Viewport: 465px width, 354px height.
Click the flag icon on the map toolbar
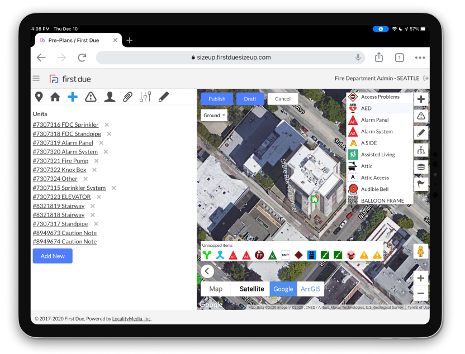[x=421, y=184]
